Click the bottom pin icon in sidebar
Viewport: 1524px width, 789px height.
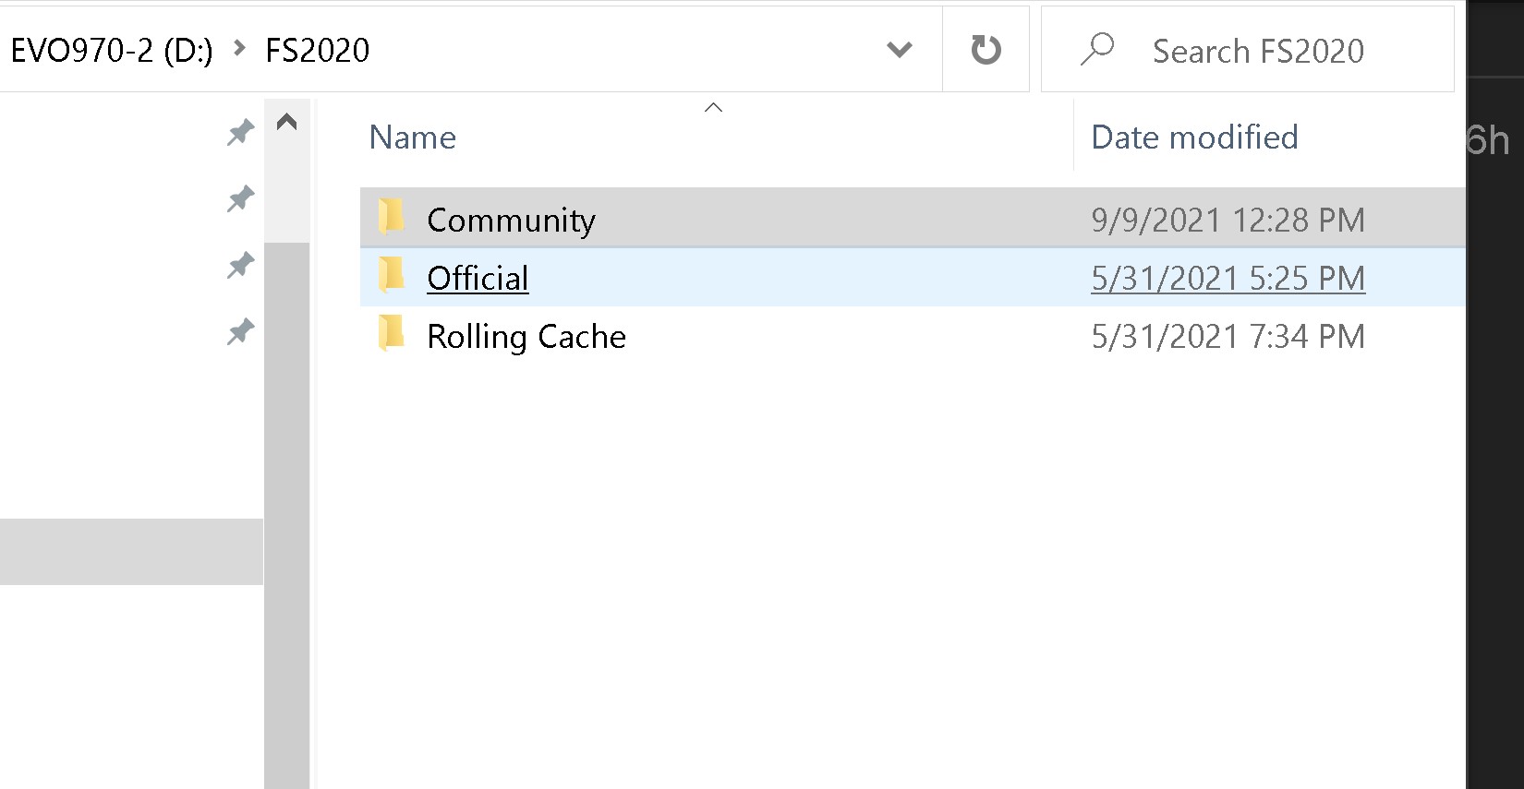240,331
